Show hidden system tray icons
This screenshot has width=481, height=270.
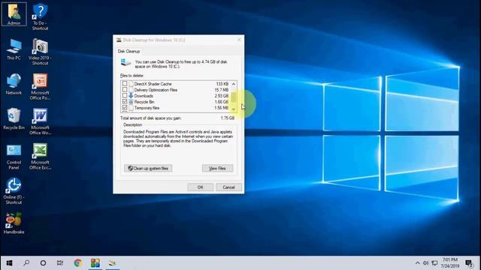pos(418,263)
